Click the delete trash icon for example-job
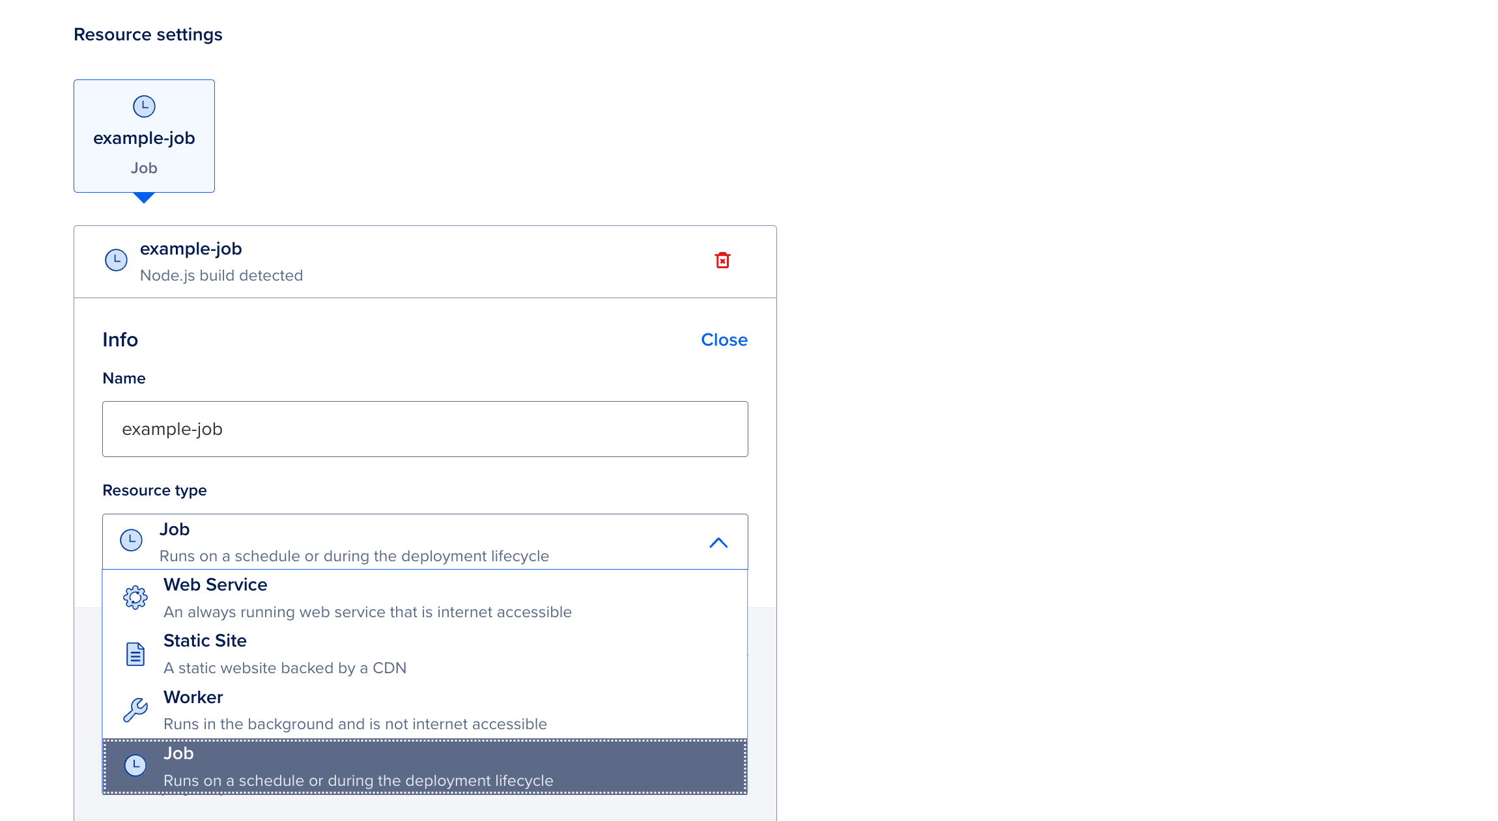Image resolution: width=1498 pixels, height=821 pixels. point(722,260)
